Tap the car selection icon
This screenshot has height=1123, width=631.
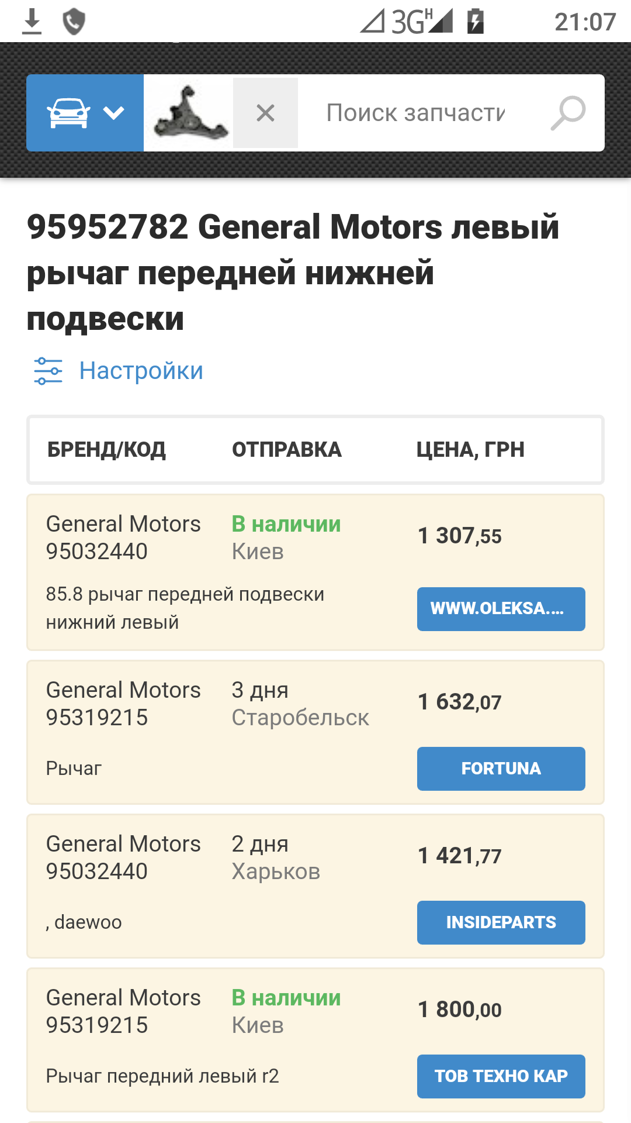67,111
